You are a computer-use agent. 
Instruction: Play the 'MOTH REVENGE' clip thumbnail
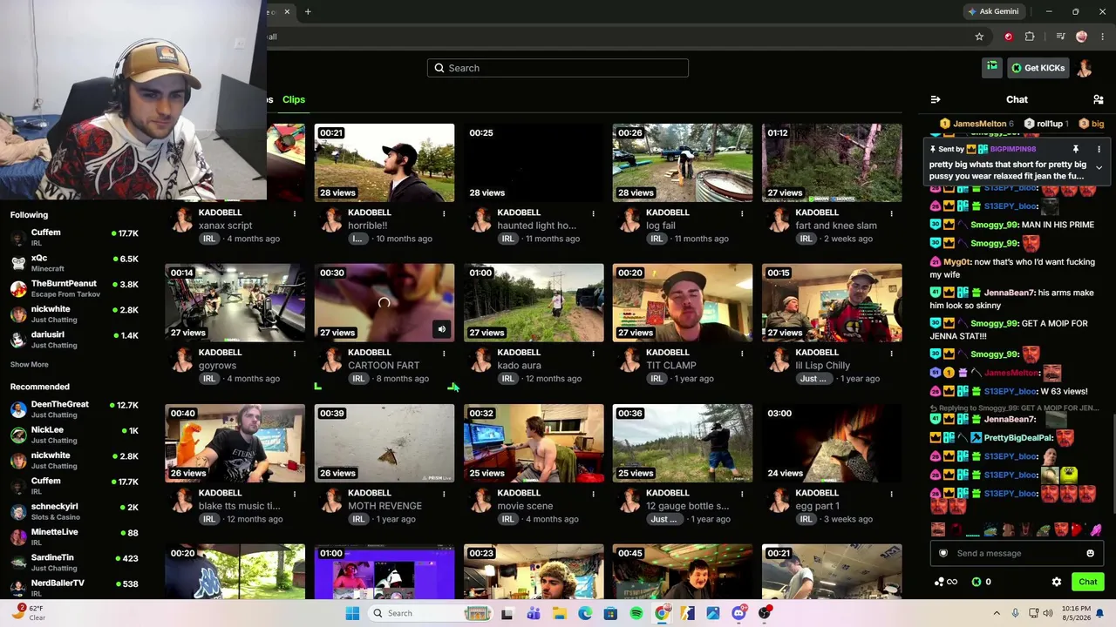(x=384, y=443)
